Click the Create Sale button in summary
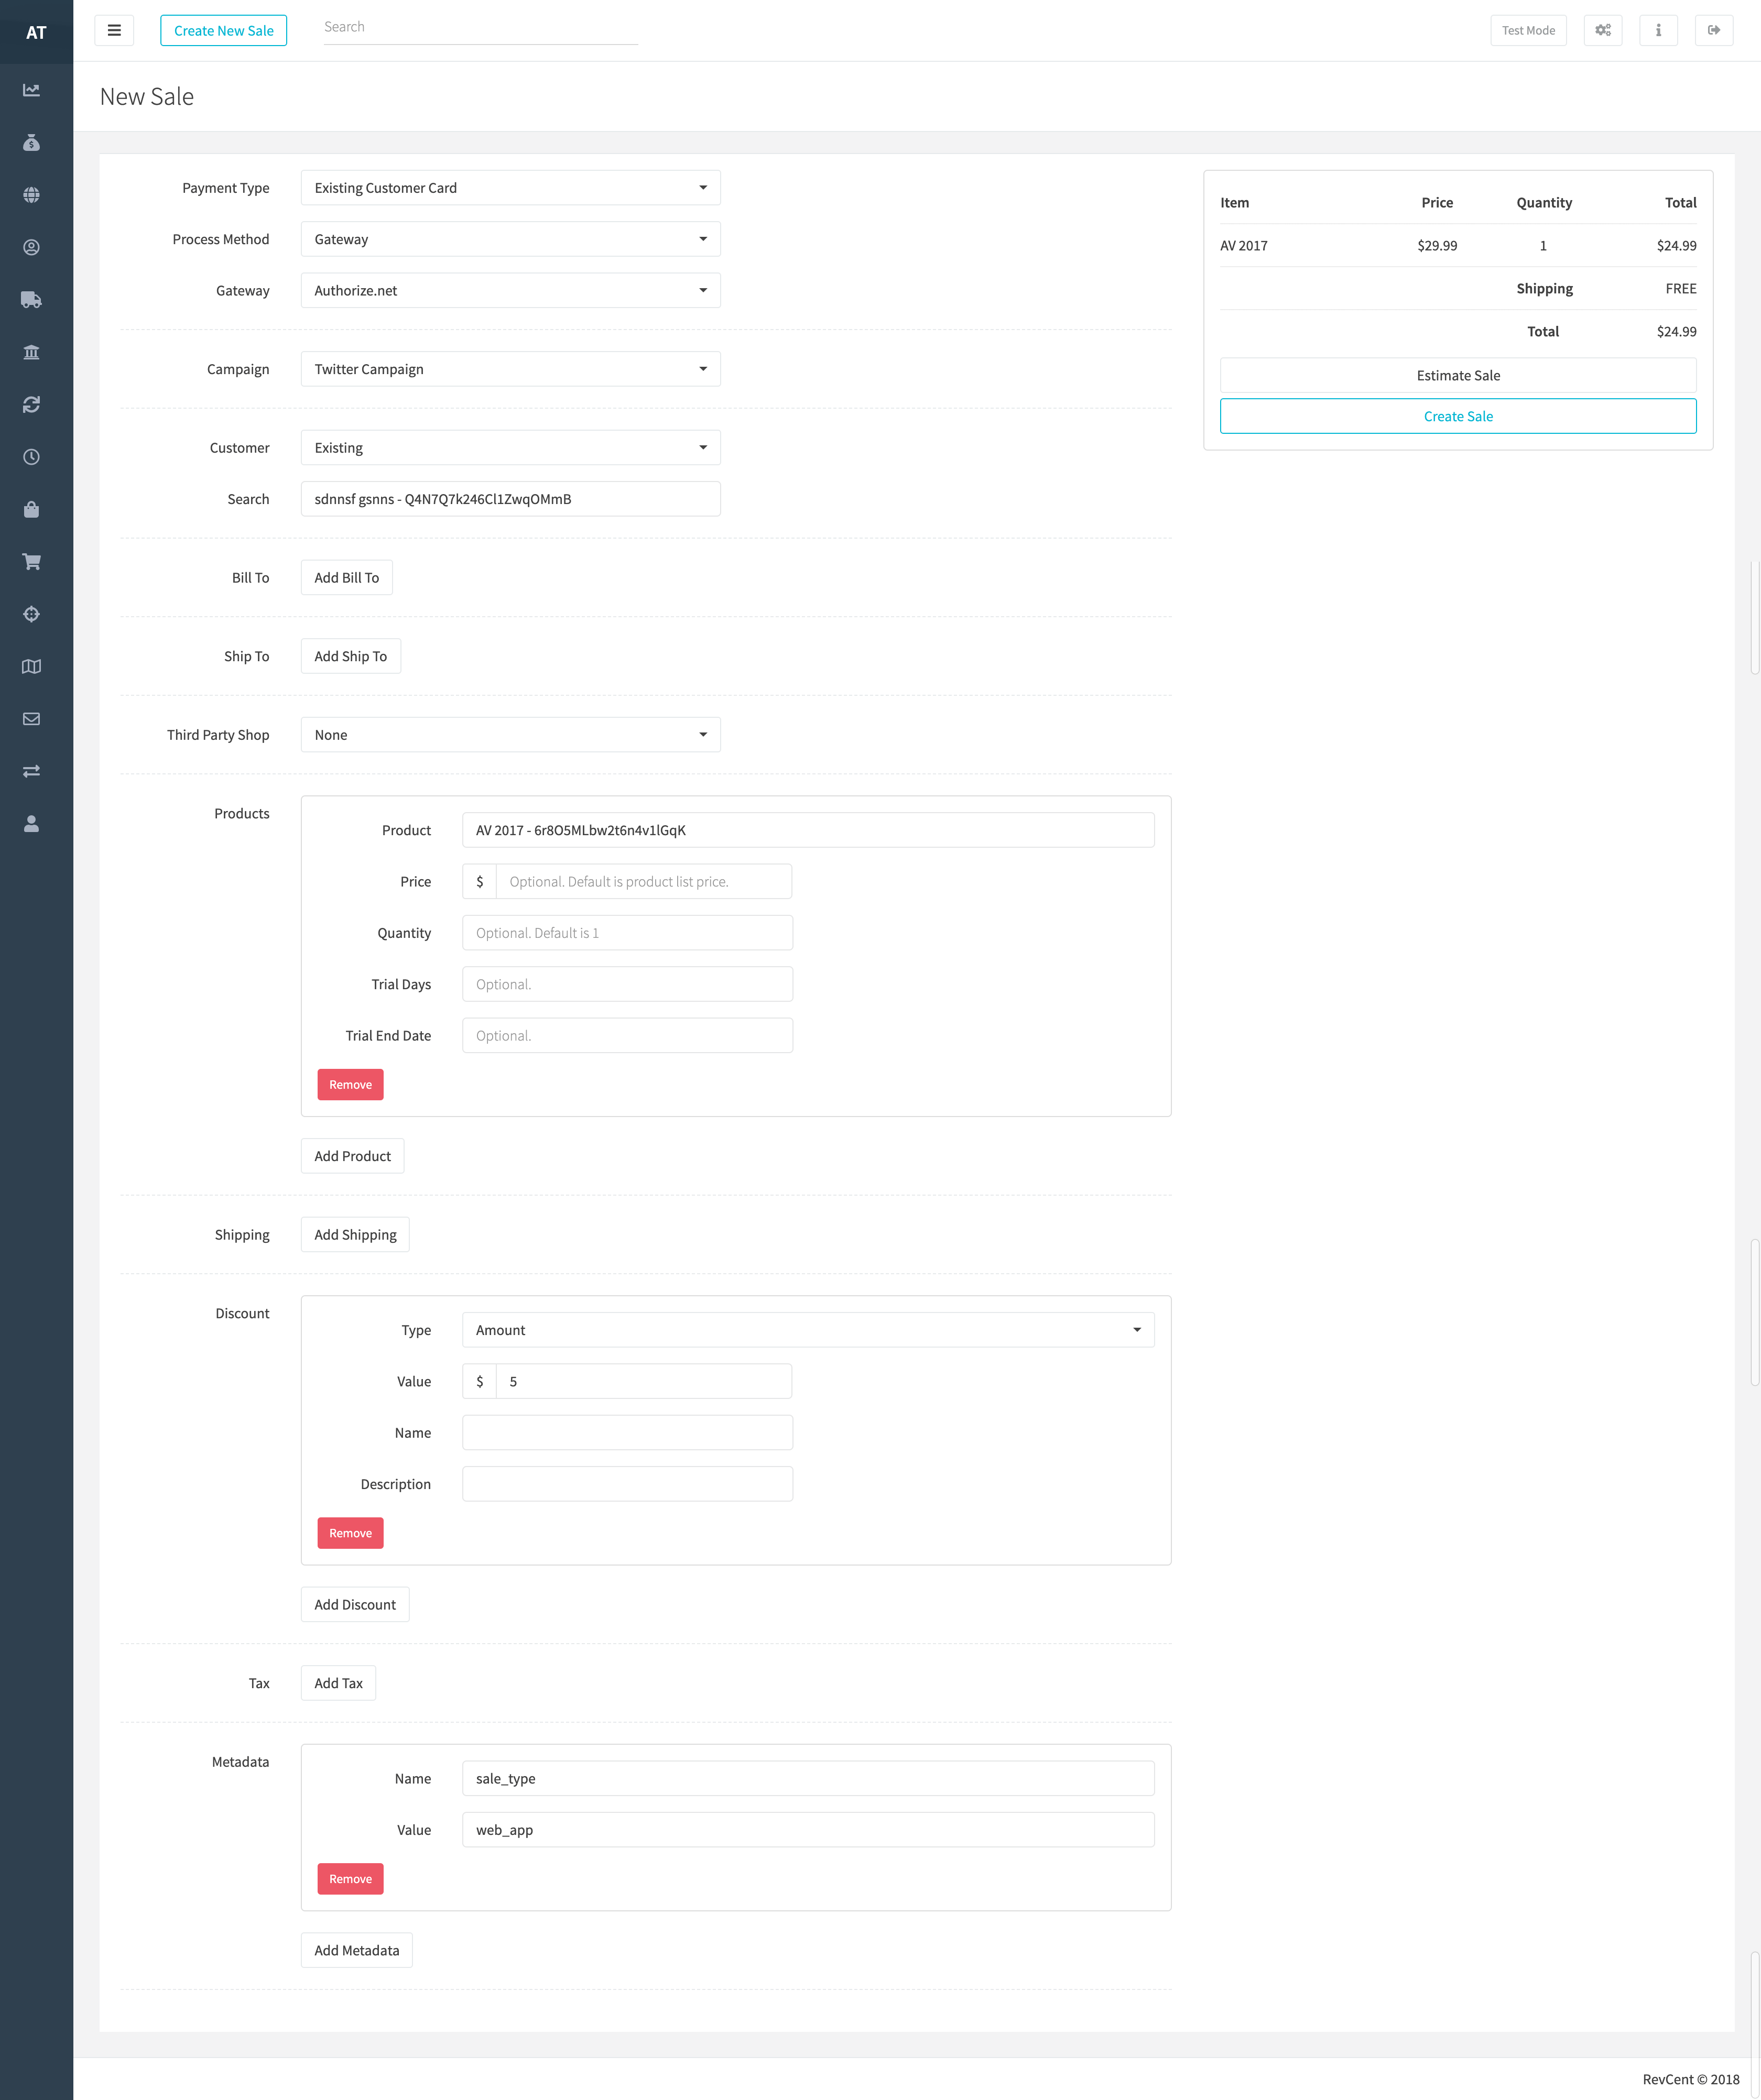The width and height of the screenshot is (1761, 2100). coord(1457,416)
